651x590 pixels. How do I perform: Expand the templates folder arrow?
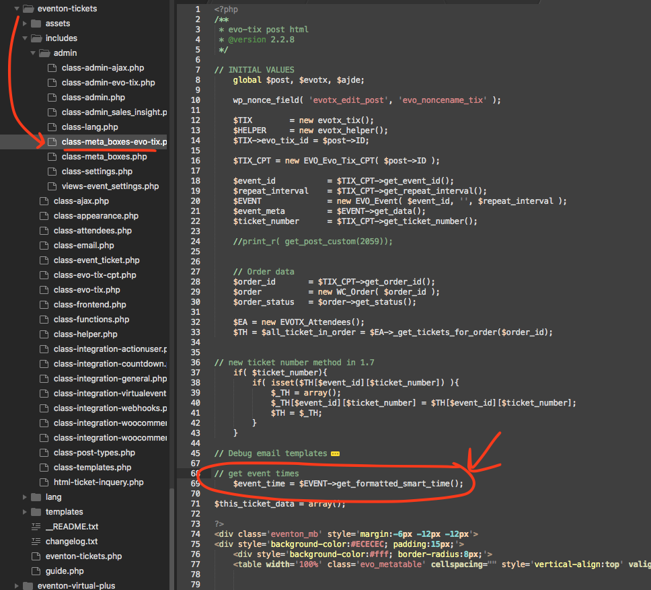[x=25, y=512]
